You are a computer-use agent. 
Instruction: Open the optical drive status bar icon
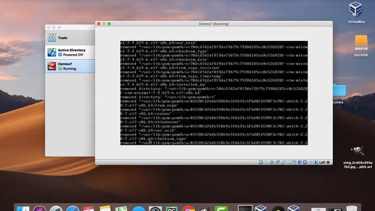tap(266, 162)
